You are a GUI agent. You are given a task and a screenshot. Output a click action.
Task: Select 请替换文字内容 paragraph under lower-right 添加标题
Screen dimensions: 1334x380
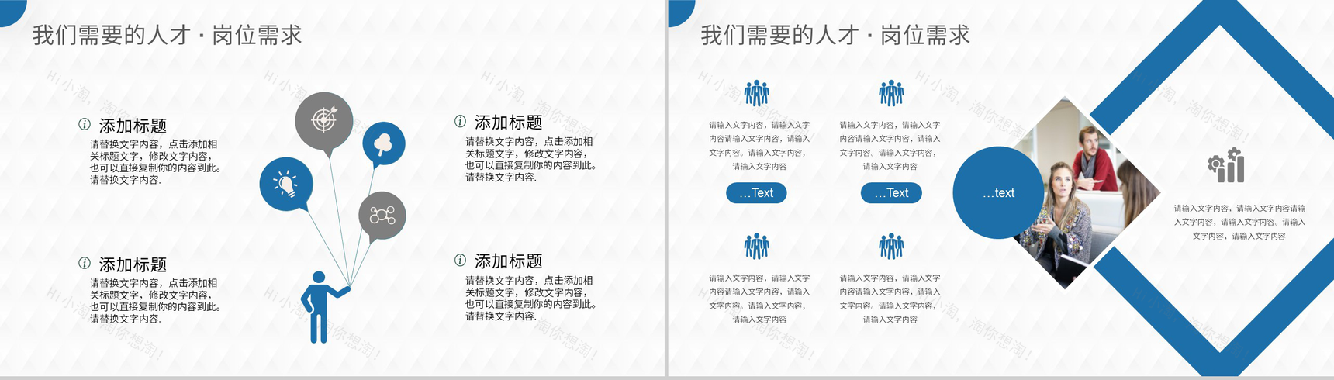(x=530, y=298)
